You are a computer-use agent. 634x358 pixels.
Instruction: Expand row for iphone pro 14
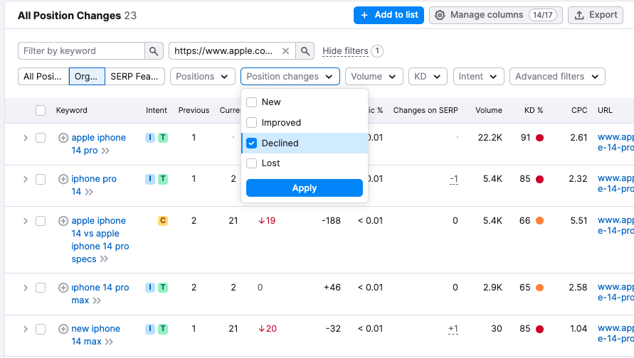26,179
